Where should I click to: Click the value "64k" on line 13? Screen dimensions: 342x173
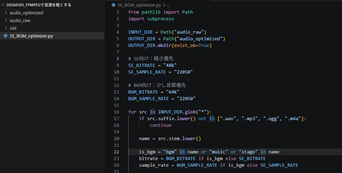tap(172, 92)
